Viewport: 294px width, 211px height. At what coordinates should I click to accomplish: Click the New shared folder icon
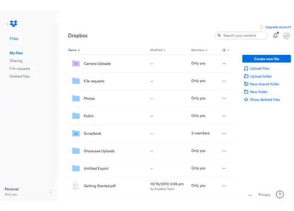[x=246, y=84]
